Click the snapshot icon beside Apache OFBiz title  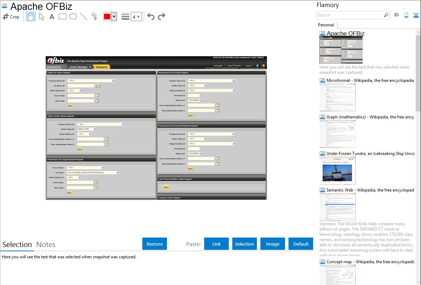click(x=4, y=6)
